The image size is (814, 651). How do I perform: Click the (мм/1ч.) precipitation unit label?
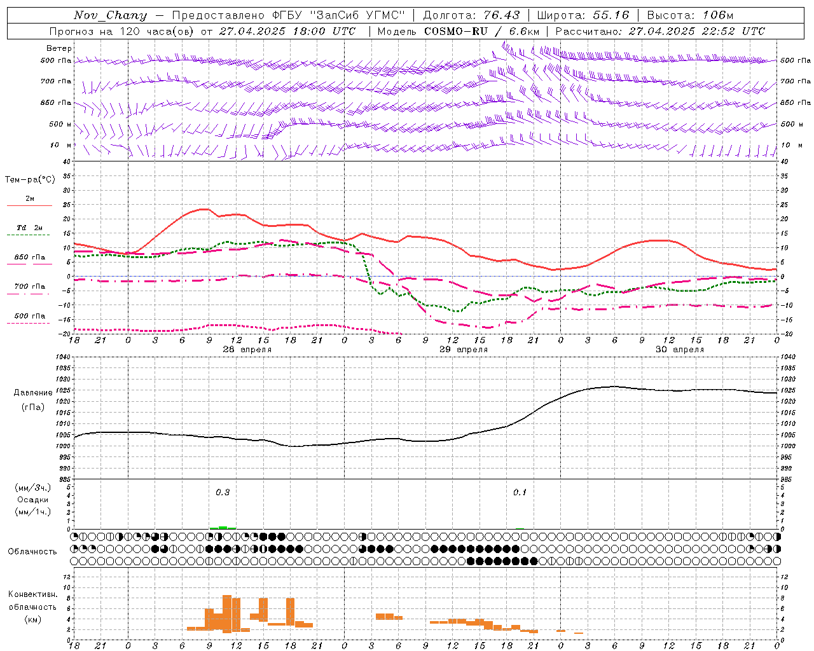pyautogui.click(x=33, y=512)
